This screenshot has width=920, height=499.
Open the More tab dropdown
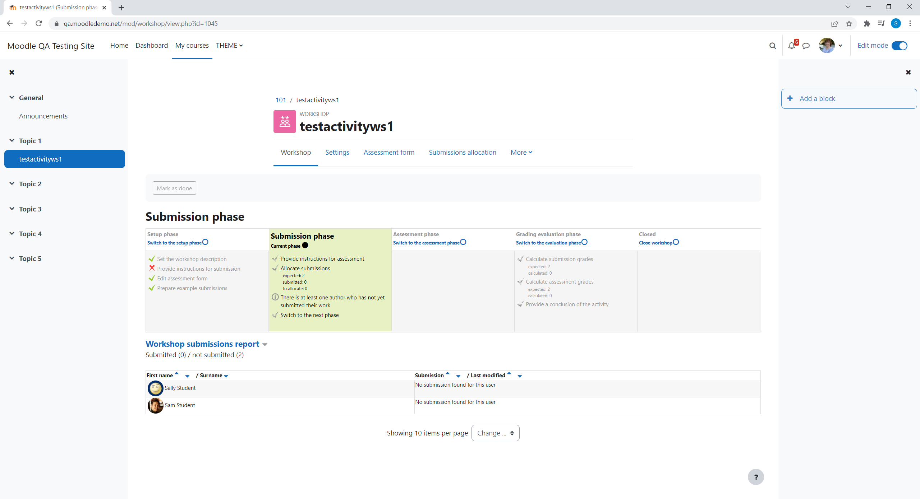click(x=521, y=153)
